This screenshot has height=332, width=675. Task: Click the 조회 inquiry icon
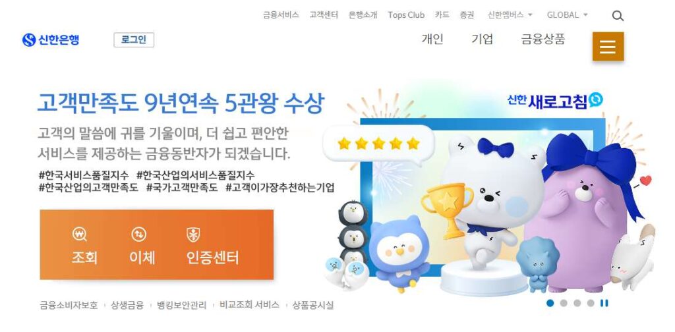coord(80,235)
